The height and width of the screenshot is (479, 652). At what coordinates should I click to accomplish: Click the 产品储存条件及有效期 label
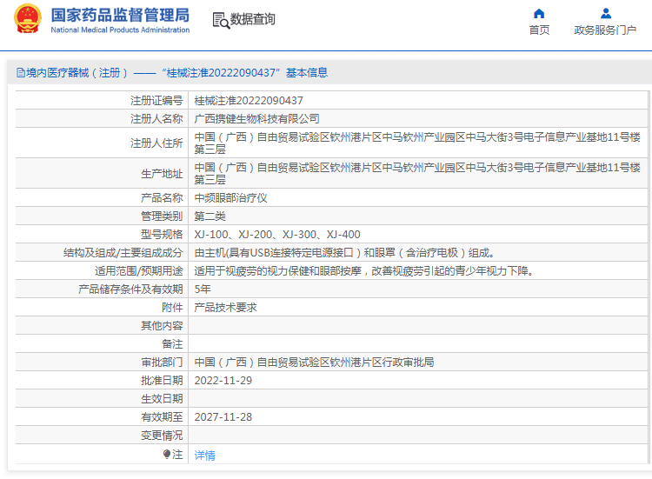click(x=130, y=289)
